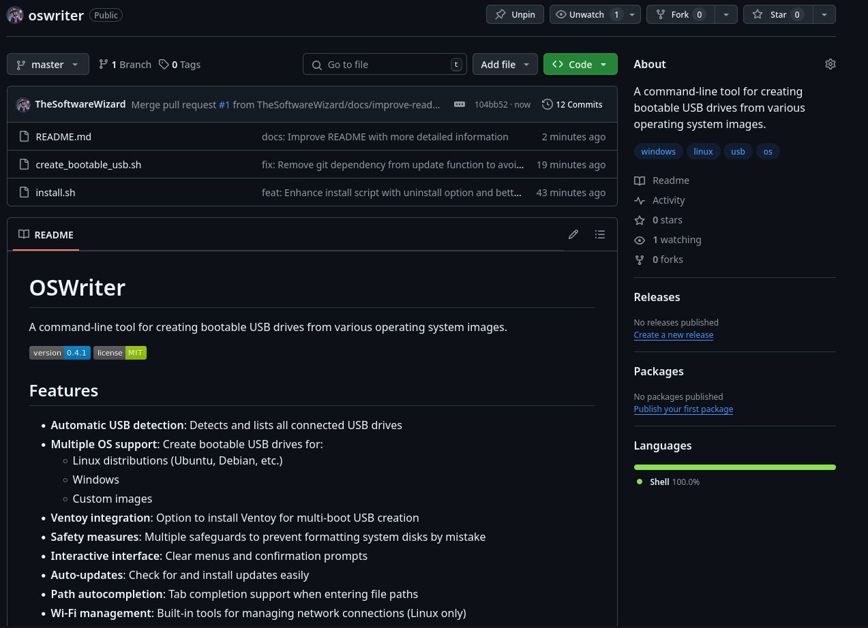
Task: Open the Releases heading link
Action: pos(657,297)
